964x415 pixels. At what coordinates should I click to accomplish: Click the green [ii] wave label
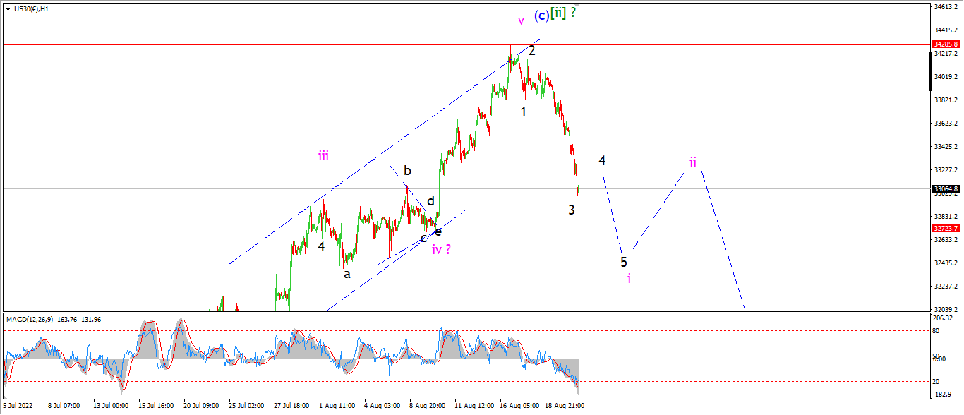point(558,13)
